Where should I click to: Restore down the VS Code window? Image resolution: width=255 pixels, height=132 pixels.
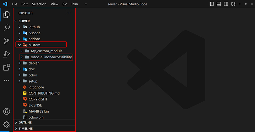click(x=246, y=4)
